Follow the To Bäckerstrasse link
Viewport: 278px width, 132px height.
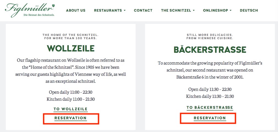tap(210, 108)
